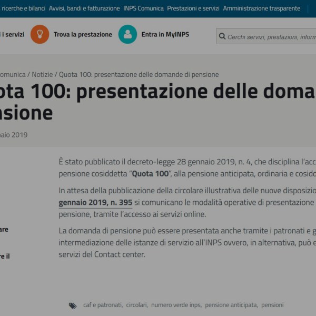Go to Notizie in breadcrumb

[x=42, y=75]
